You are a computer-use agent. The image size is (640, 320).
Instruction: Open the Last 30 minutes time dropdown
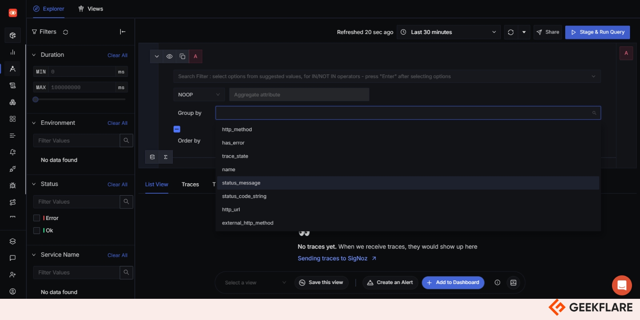click(x=449, y=32)
